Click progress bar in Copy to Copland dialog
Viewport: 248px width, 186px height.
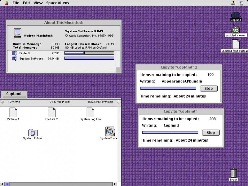tap(170, 133)
